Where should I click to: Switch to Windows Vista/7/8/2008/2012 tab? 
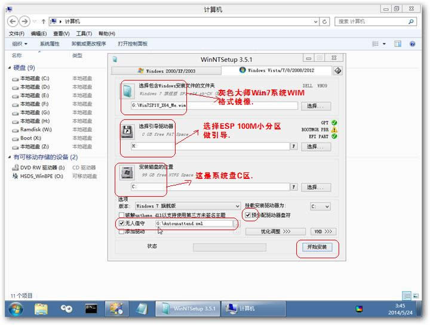[x=277, y=70]
